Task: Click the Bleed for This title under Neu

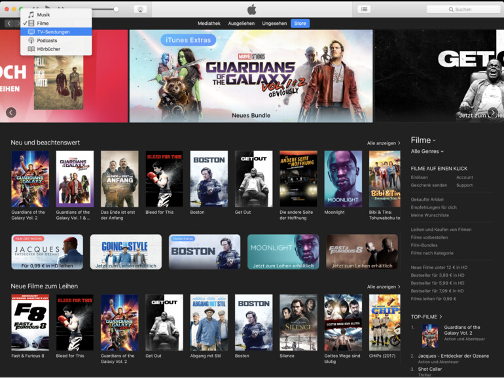Action: (160, 213)
